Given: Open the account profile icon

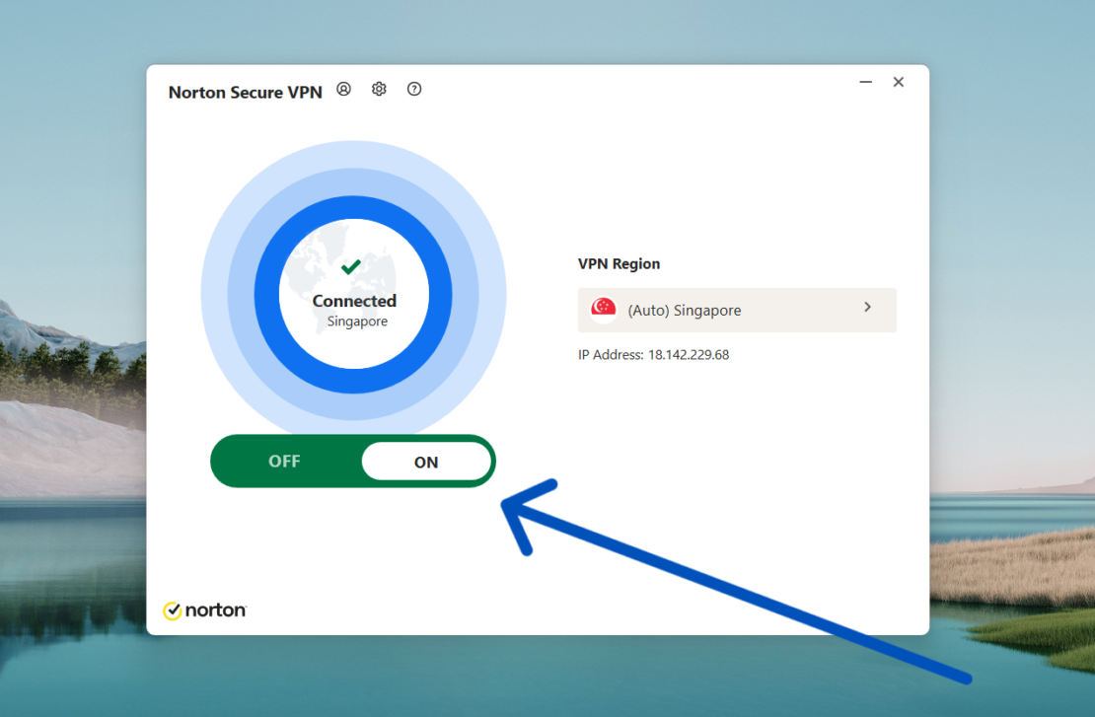Looking at the screenshot, I should [x=343, y=89].
